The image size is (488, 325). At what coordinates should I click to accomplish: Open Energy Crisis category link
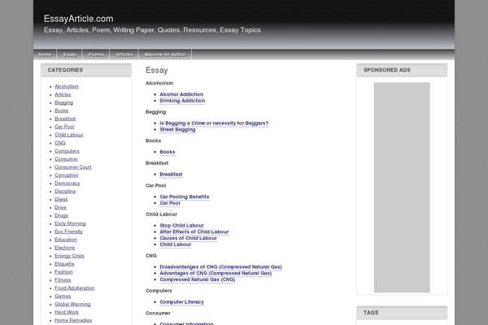coord(69,256)
